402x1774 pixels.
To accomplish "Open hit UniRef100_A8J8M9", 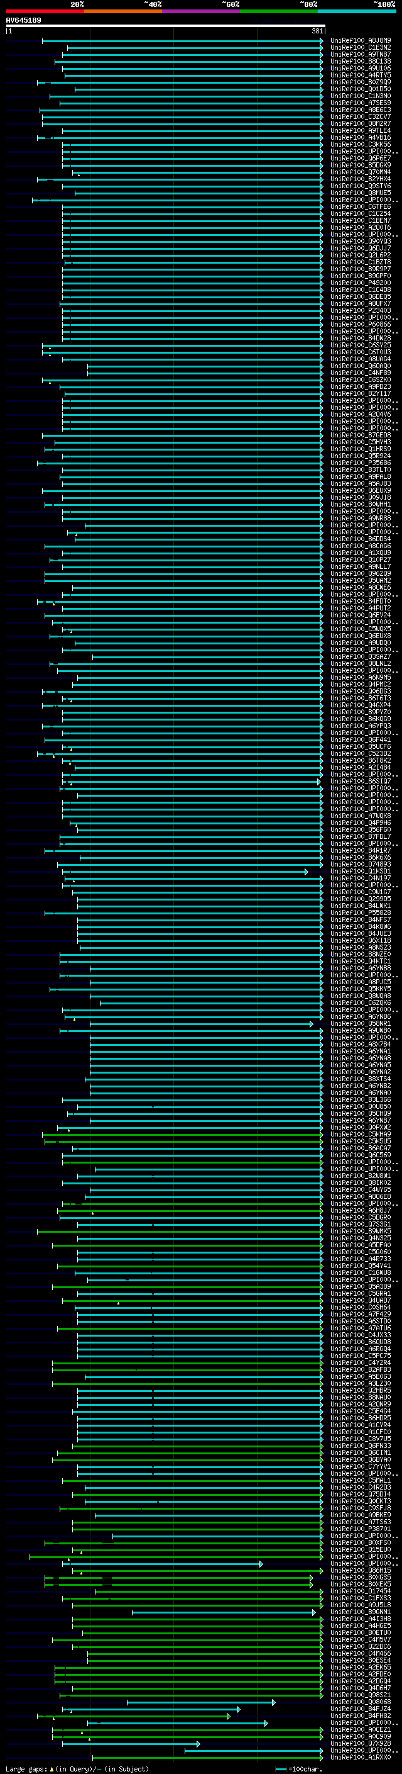I will pyautogui.click(x=360, y=41).
